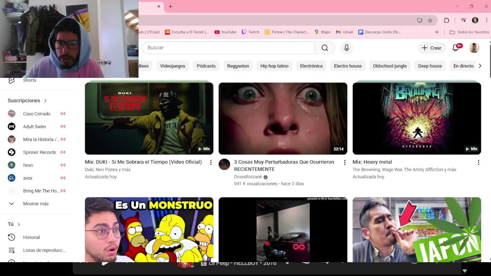Open the Mix: DUKI video title

[143, 162]
